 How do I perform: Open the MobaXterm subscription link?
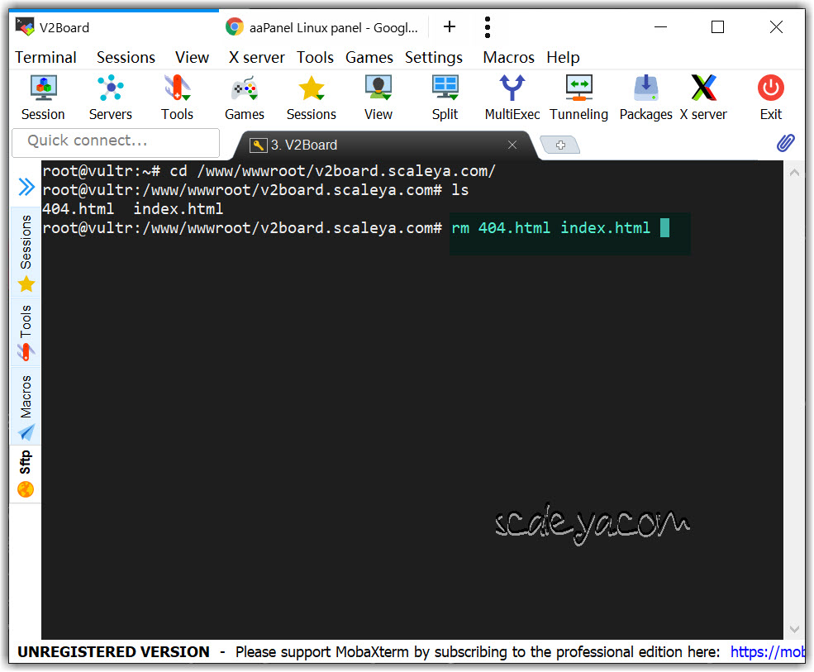click(x=767, y=652)
